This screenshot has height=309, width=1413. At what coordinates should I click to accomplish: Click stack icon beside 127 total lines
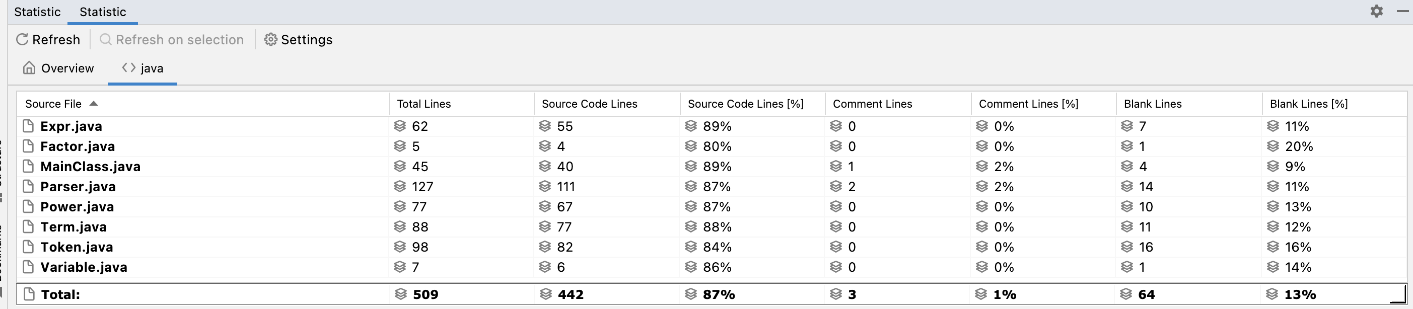400,187
